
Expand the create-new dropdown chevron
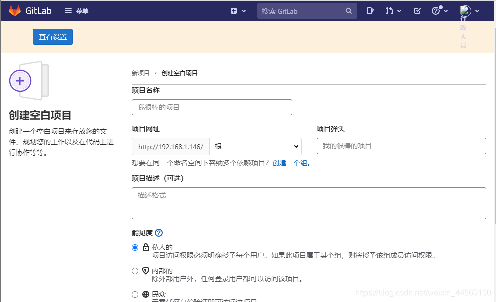[244, 11]
